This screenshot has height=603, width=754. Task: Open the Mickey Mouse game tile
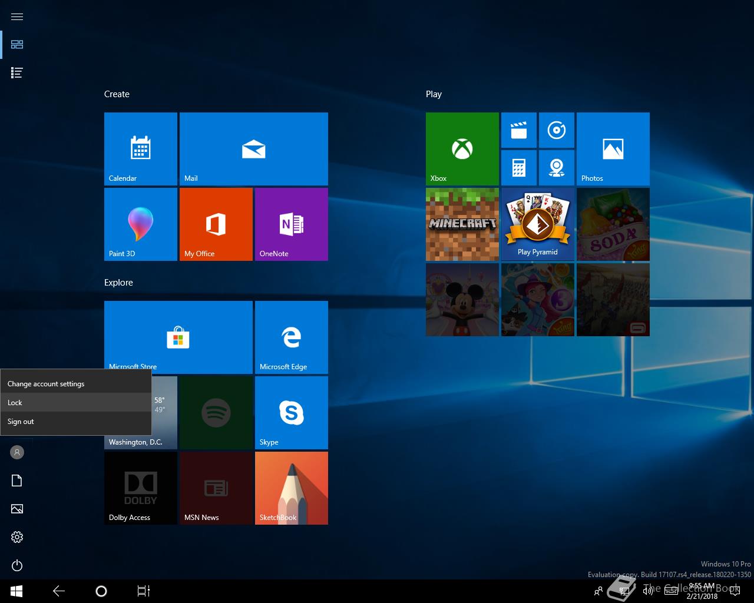click(x=462, y=300)
